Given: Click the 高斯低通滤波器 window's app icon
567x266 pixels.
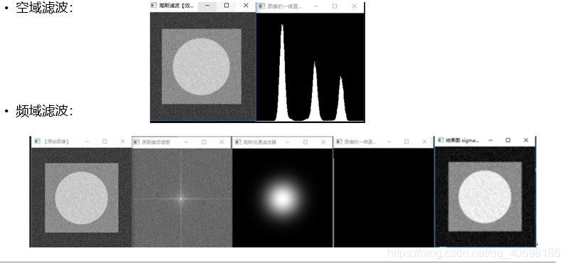Looking at the screenshot, I should coord(237,142).
